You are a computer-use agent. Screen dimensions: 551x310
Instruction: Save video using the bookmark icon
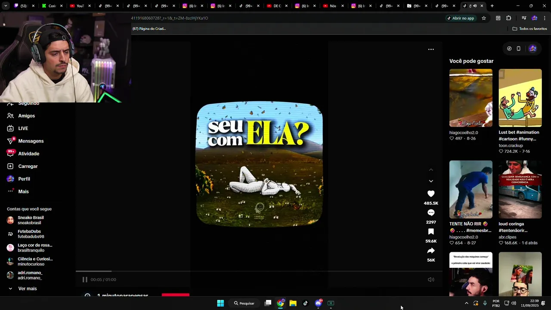(431, 232)
